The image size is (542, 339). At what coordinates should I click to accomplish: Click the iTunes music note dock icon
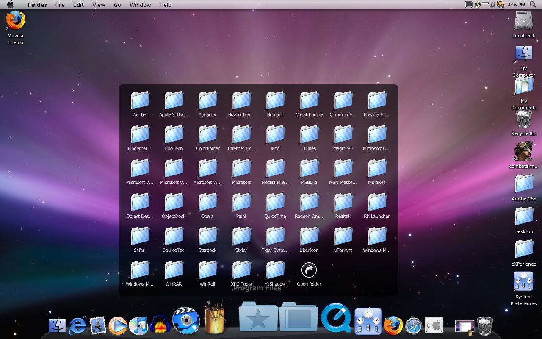[x=138, y=325]
